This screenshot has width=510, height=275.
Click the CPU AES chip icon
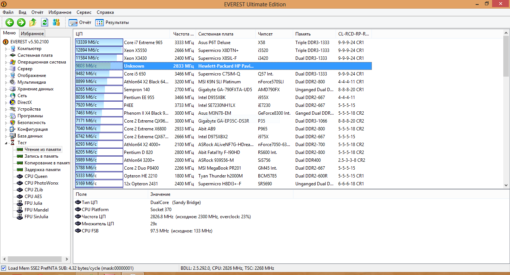(20, 197)
